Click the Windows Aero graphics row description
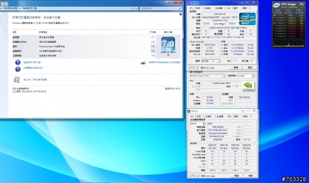309x183 pixels. [x=52, y=47]
